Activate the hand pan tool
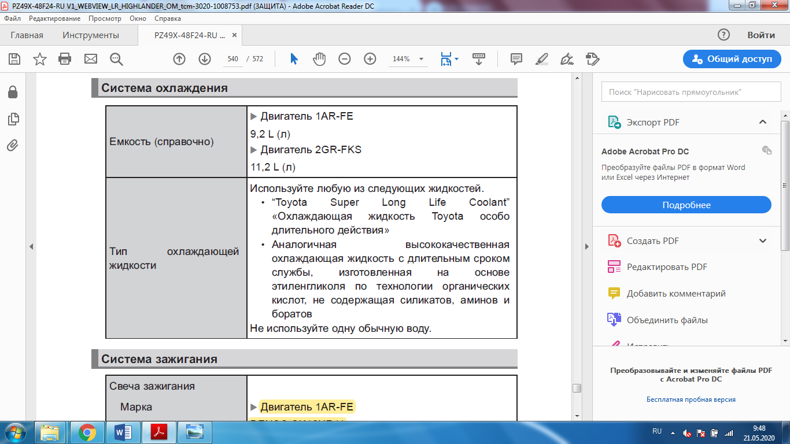 pos(319,59)
